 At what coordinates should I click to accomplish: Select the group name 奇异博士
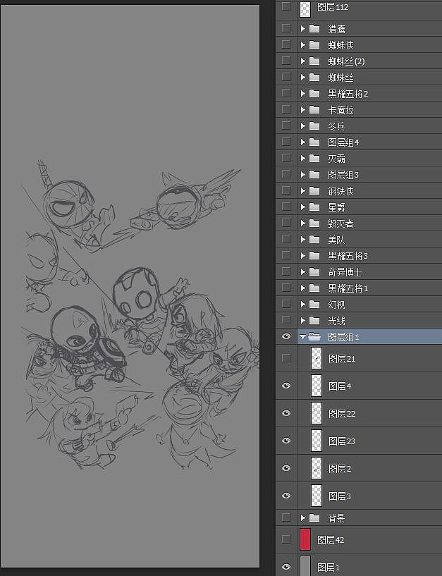345,272
